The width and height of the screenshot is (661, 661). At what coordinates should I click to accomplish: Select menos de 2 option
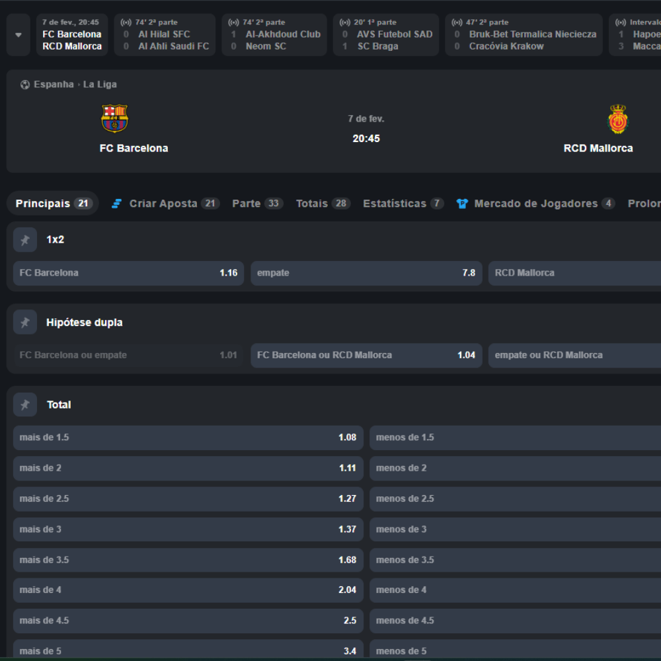click(515, 469)
